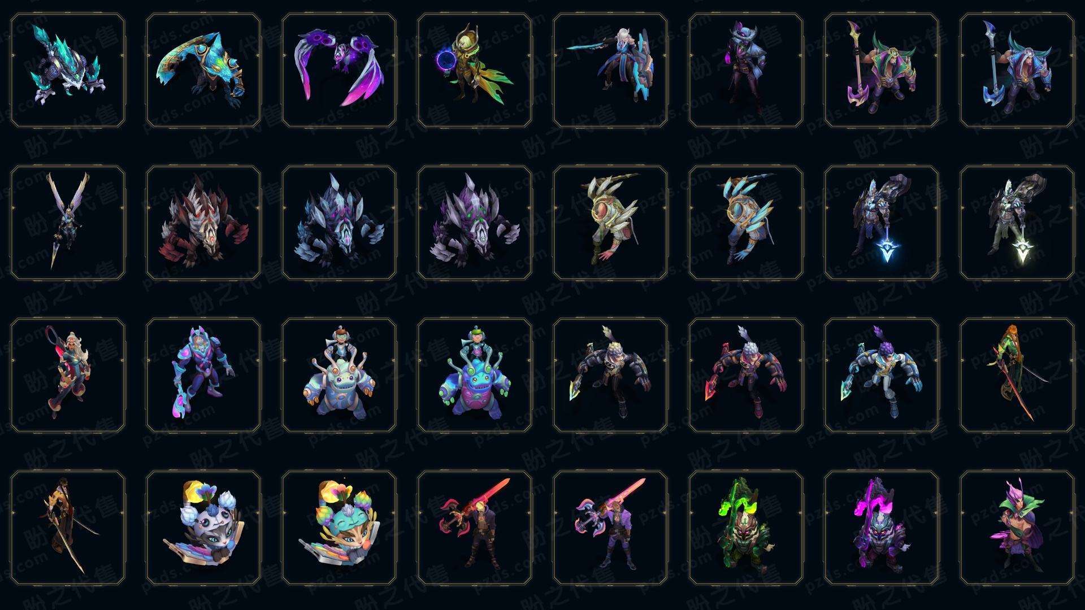Select the glowing blue emblem armored knight tile
The image size is (1085, 610).
882,223
